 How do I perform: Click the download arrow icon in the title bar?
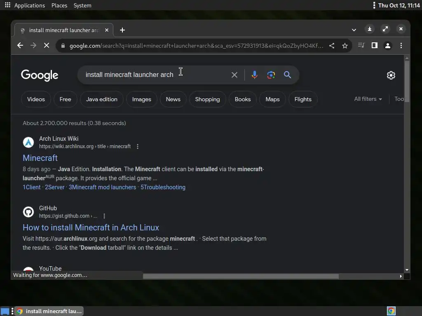point(370,29)
